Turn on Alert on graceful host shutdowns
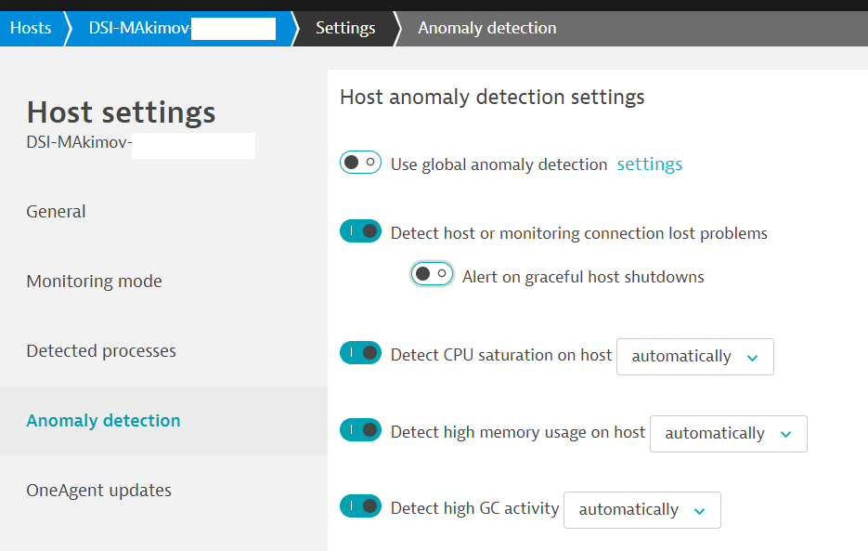This screenshot has height=551, width=868. click(x=432, y=274)
